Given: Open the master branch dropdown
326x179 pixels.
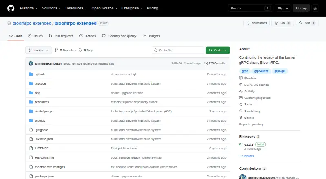Looking at the screenshot, I should pos(38,50).
